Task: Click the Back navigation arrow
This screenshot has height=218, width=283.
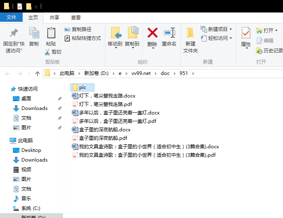Action: click(x=8, y=73)
